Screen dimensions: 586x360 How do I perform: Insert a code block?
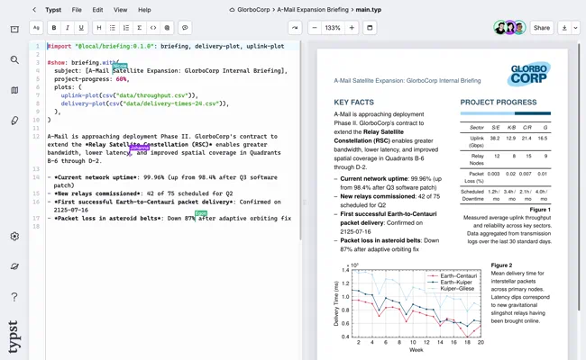(x=153, y=28)
